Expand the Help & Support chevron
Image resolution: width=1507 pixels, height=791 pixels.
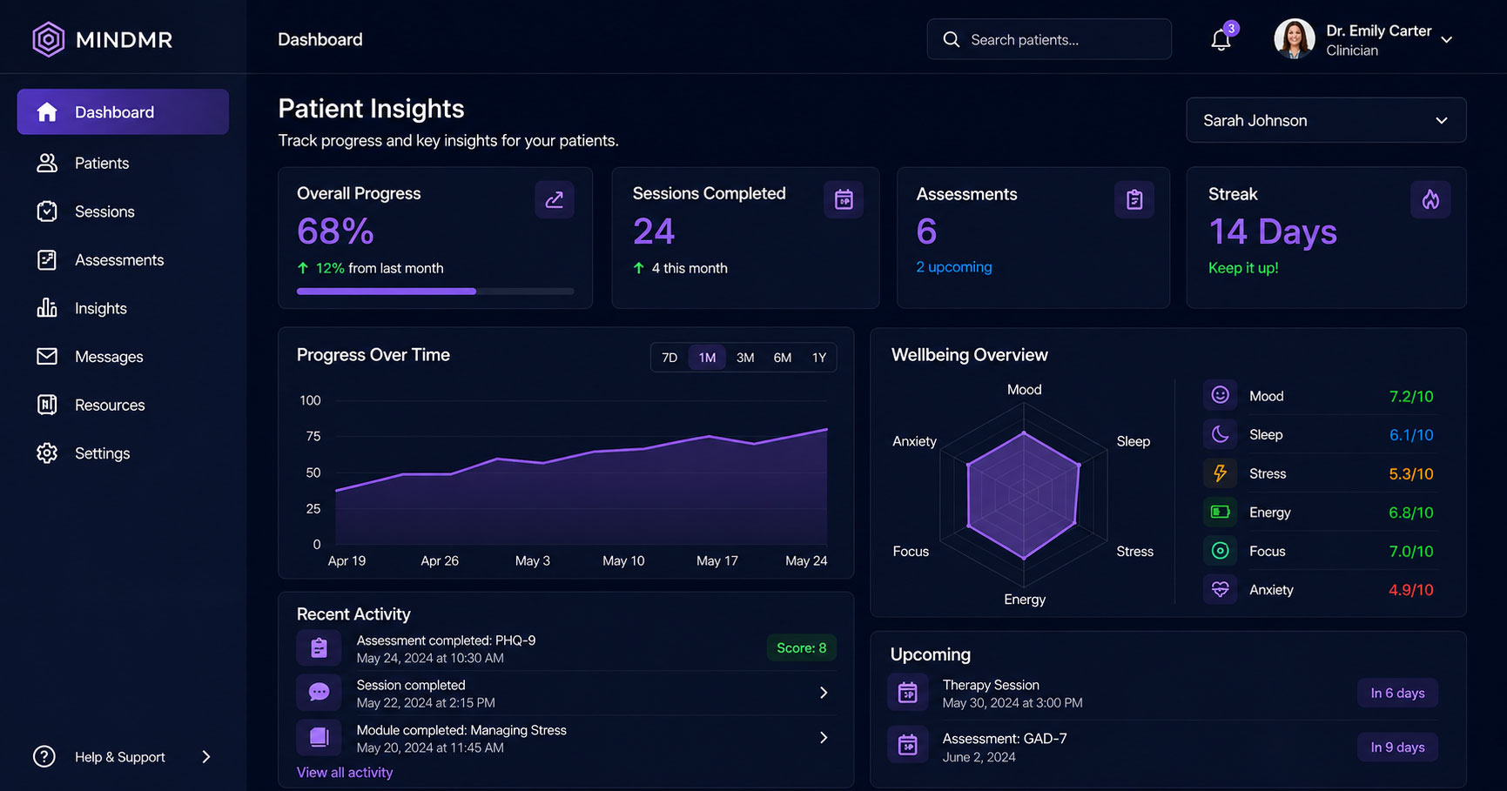(x=206, y=757)
